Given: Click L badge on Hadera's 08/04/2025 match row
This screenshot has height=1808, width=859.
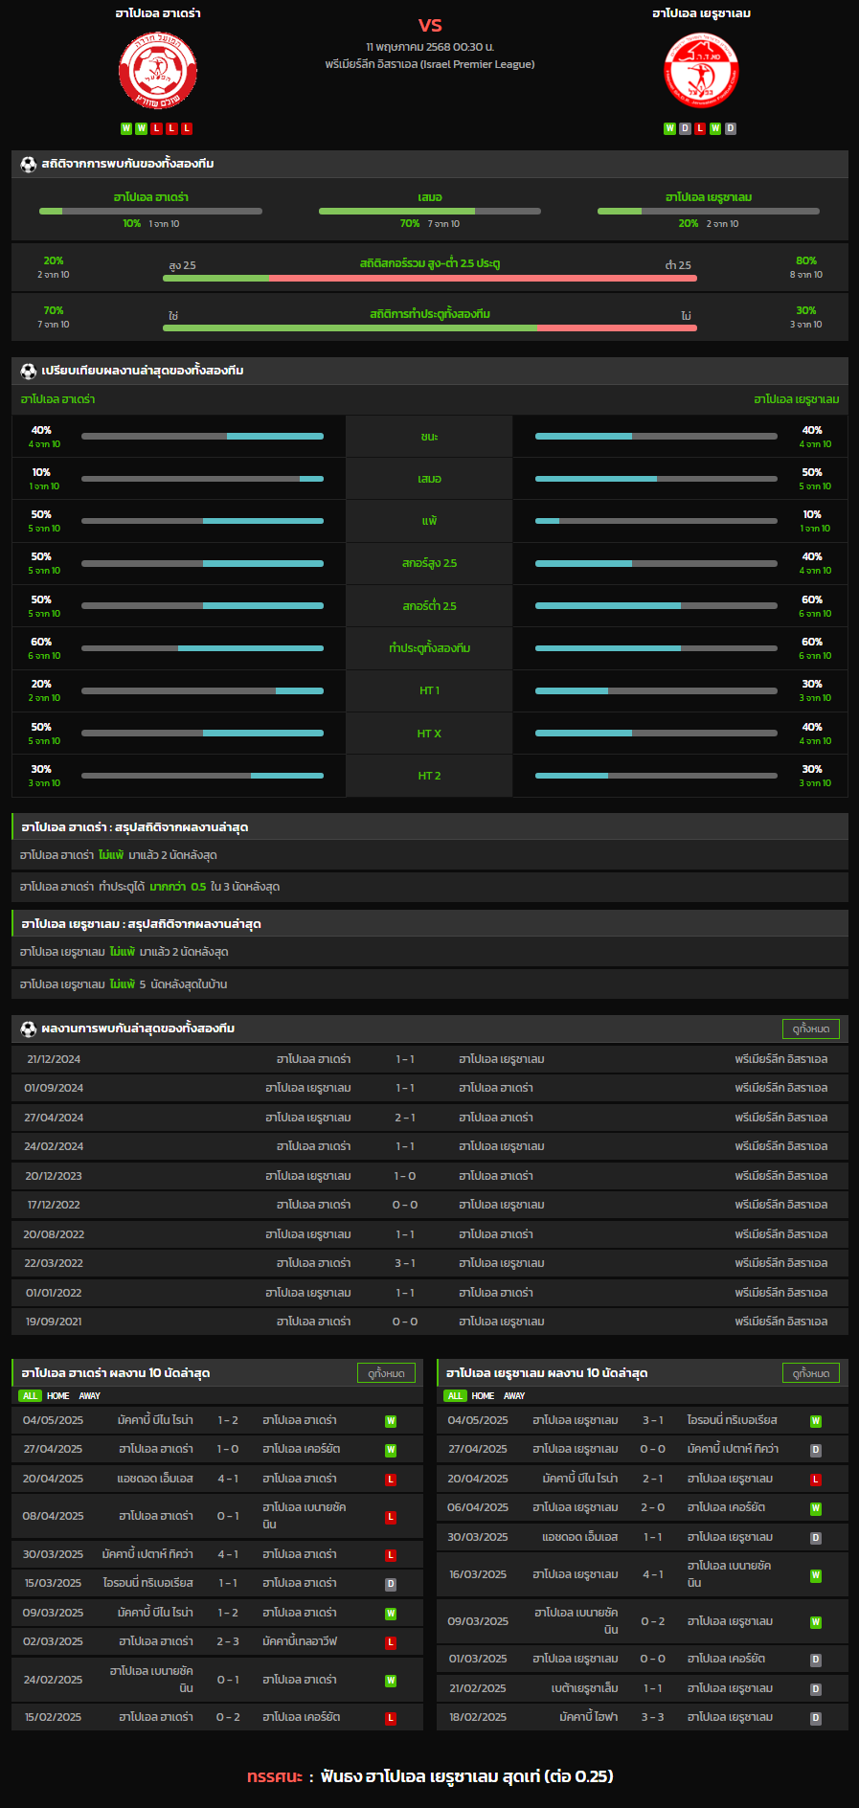Looking at the screenshot, I should point(391,1517).
